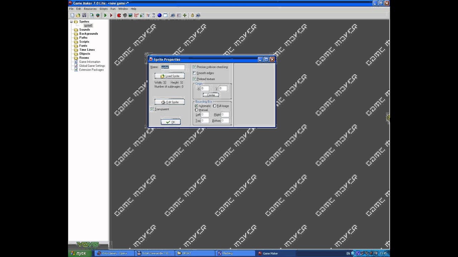Select Sounds folder in tree
Screen dimensions: 458x257
tap(84, 30)
